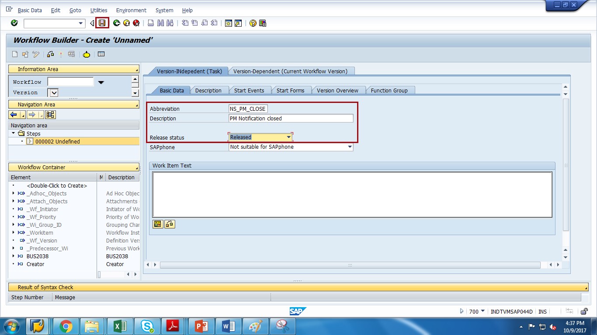Click the yellow Test workflow icon
This screenshot has width=597, height=335.
pos(86,54)
